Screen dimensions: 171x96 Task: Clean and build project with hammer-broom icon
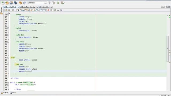(x=54, y=3)
